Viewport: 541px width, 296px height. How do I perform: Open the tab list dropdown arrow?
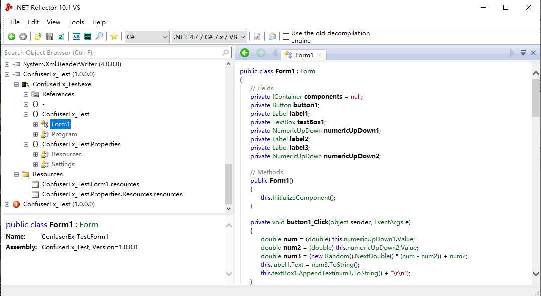tap(523, 53)
